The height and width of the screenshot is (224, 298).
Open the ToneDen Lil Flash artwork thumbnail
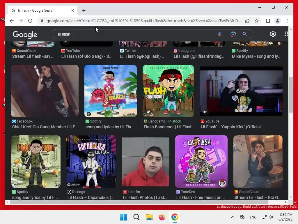pyautogui.click(x=201, y=162)
